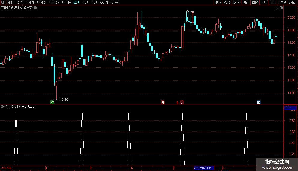Toggle the sidebar panel icon at top-left
This screenshot has height=171, width=298.
(3, 2)
